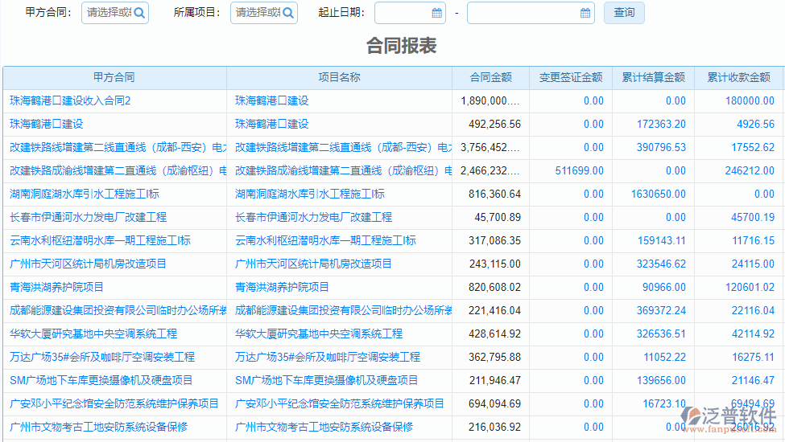Focus the end date input box
Viewport: 785px width, 442px height.
point(523,13)
